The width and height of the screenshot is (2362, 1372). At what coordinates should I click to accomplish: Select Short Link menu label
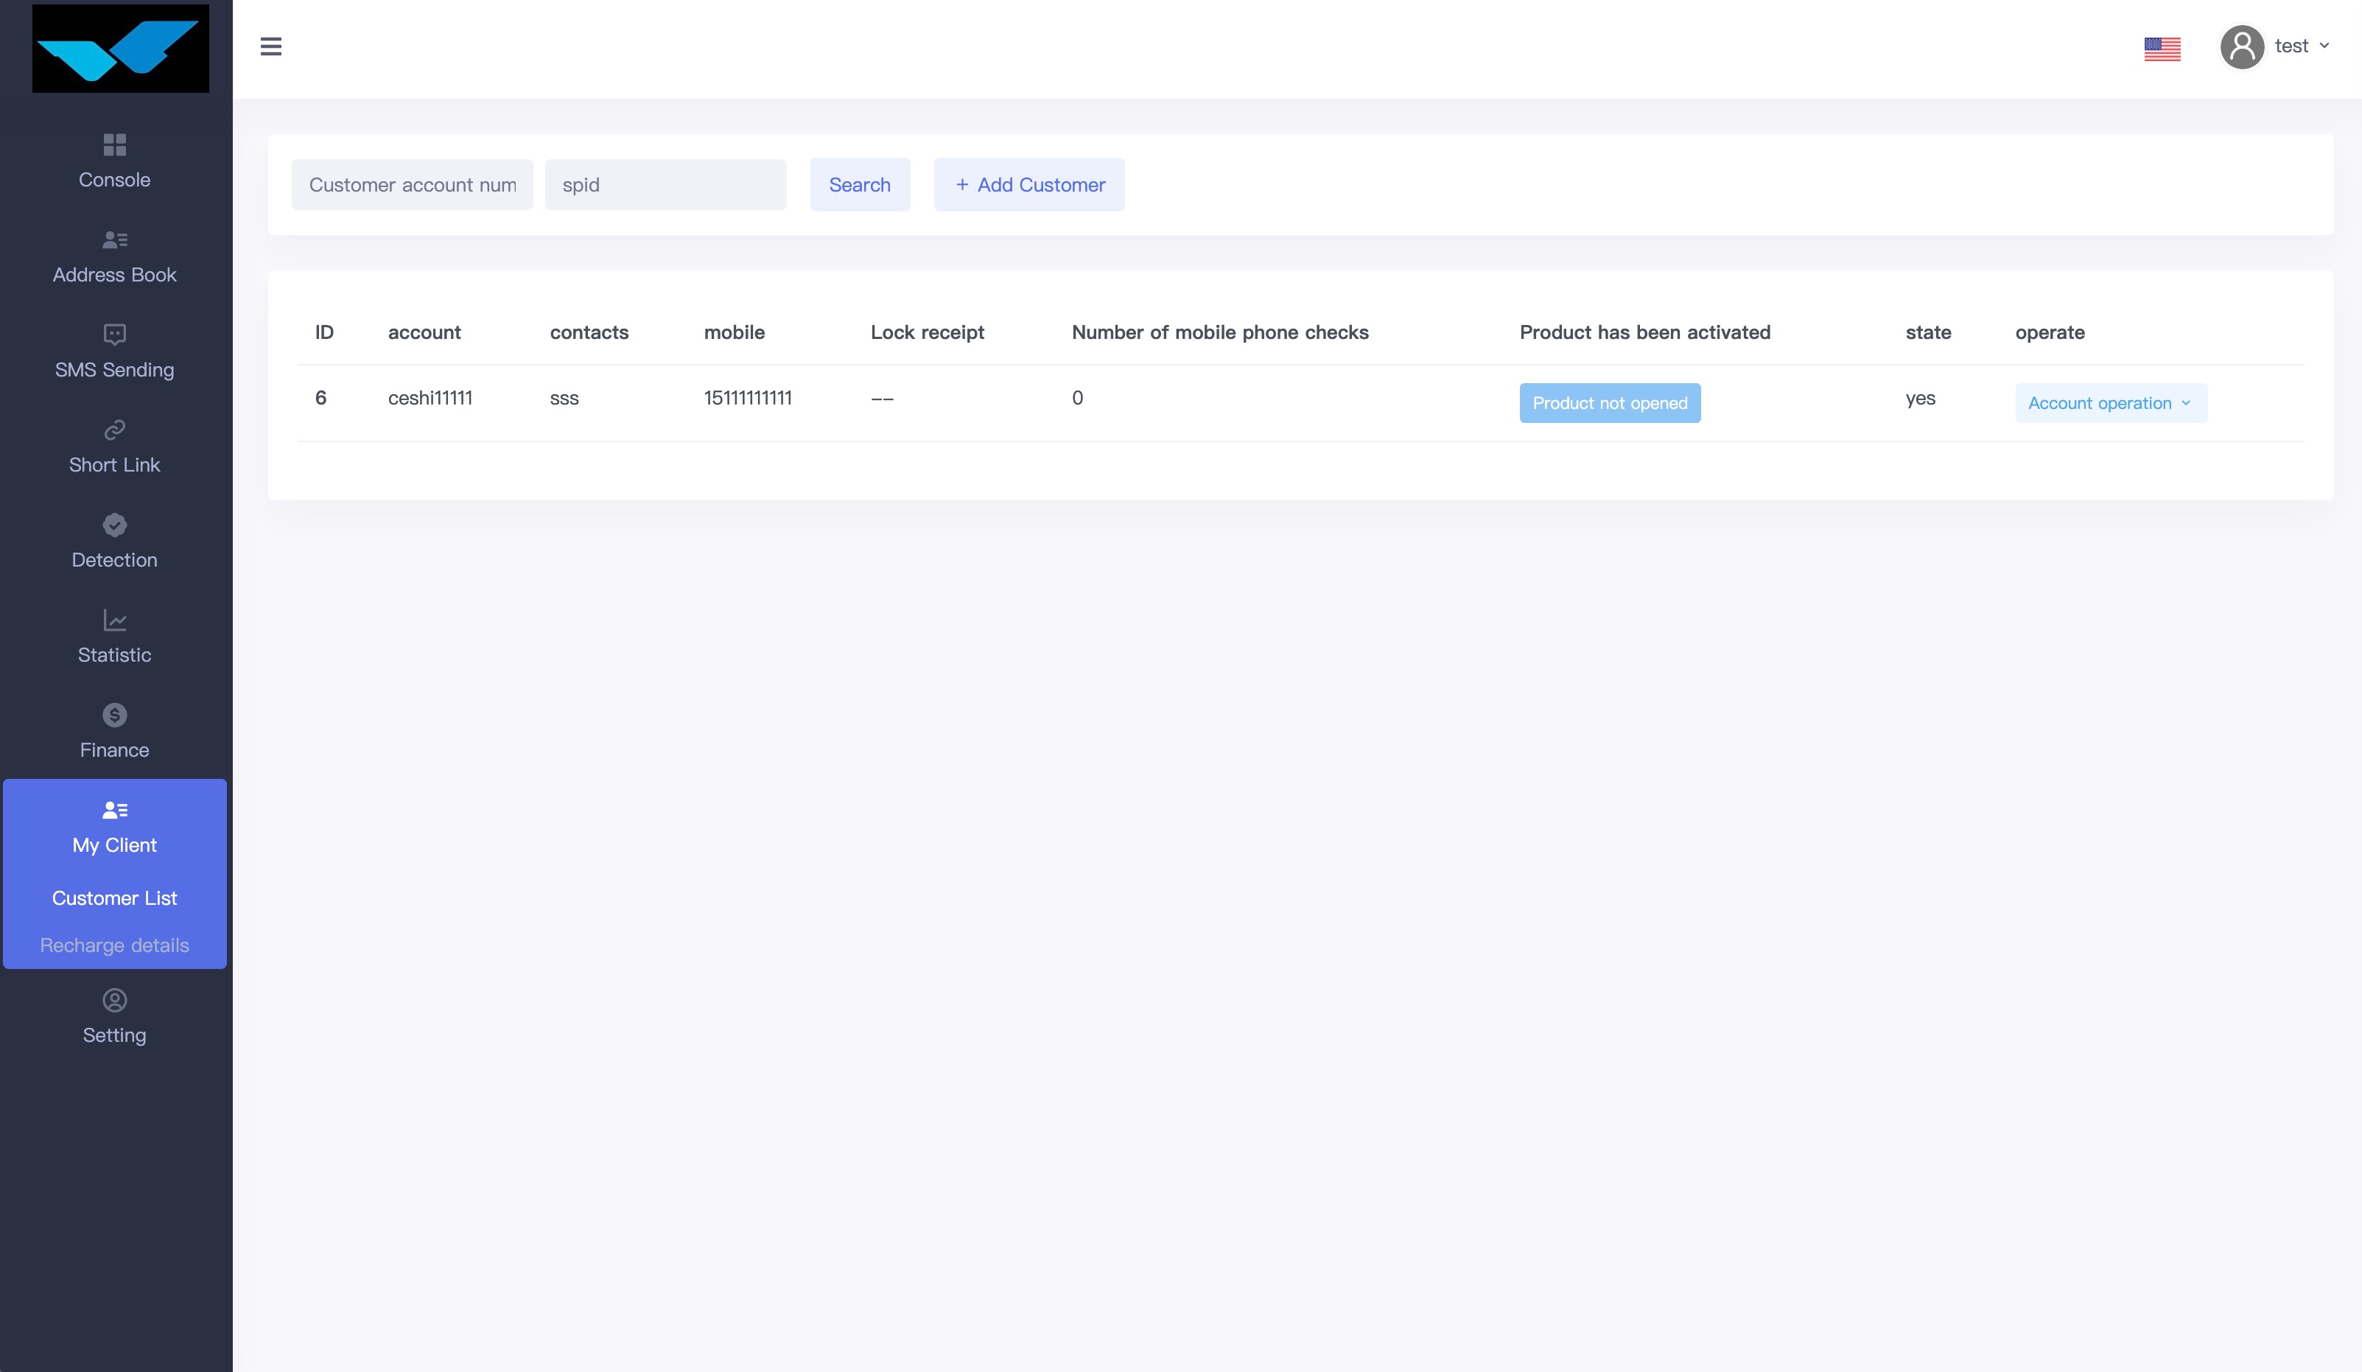point(114,465)
